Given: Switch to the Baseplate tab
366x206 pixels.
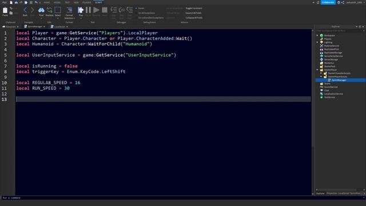Looking at the screenshot, I should pos(10,27).
